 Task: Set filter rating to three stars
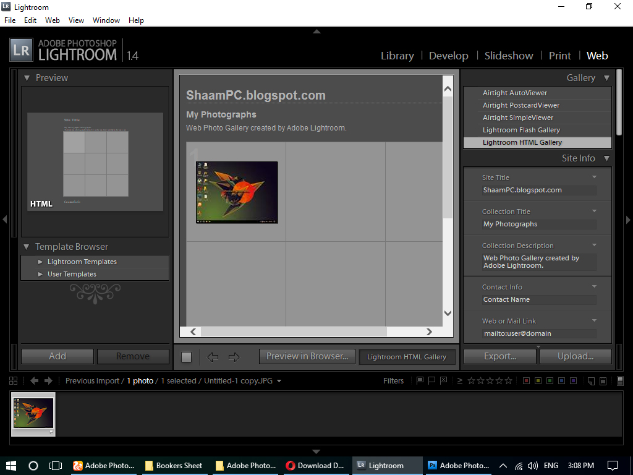pyautogui.click(x=490, y=380)
